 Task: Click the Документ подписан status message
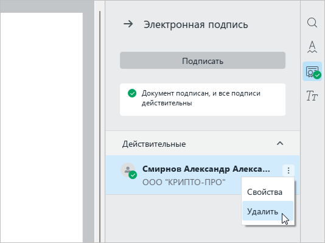[203, 99]
